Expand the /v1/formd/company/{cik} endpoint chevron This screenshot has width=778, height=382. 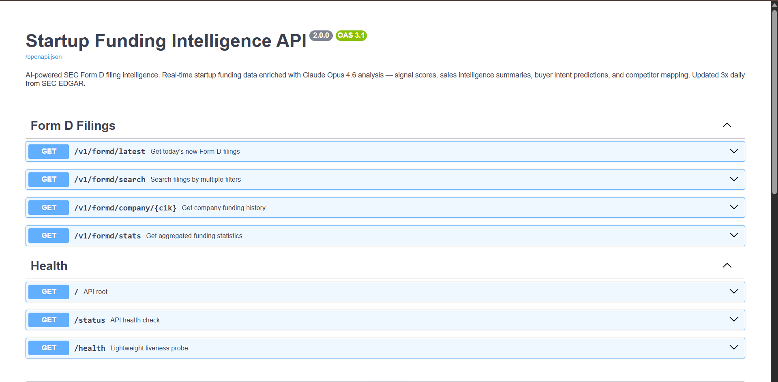[x=734, y=207]
